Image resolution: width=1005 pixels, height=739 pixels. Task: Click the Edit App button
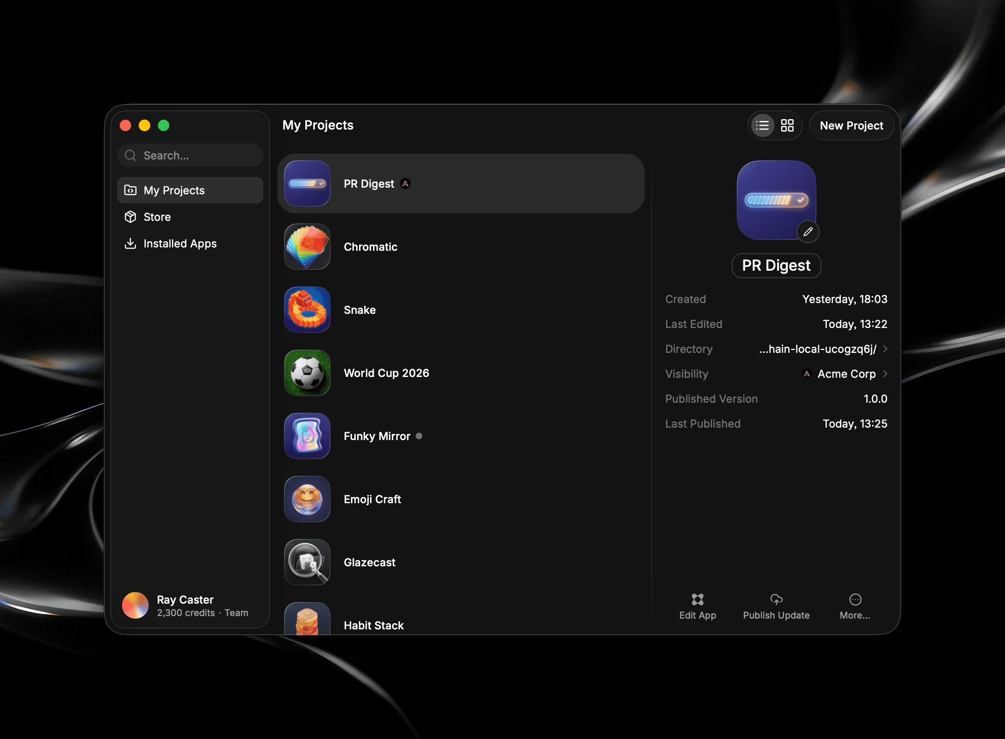697,607
